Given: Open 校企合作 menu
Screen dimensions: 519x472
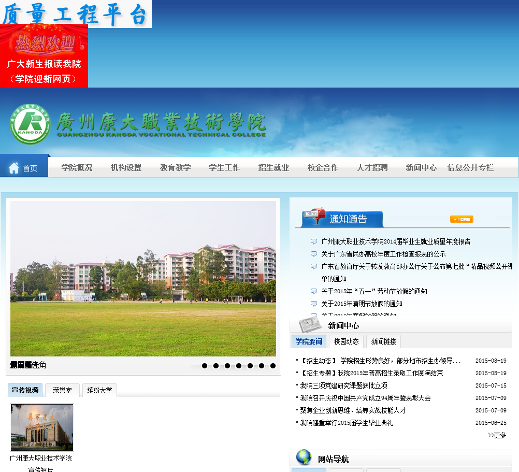Looking at the screenshot, I should (323, 167).
